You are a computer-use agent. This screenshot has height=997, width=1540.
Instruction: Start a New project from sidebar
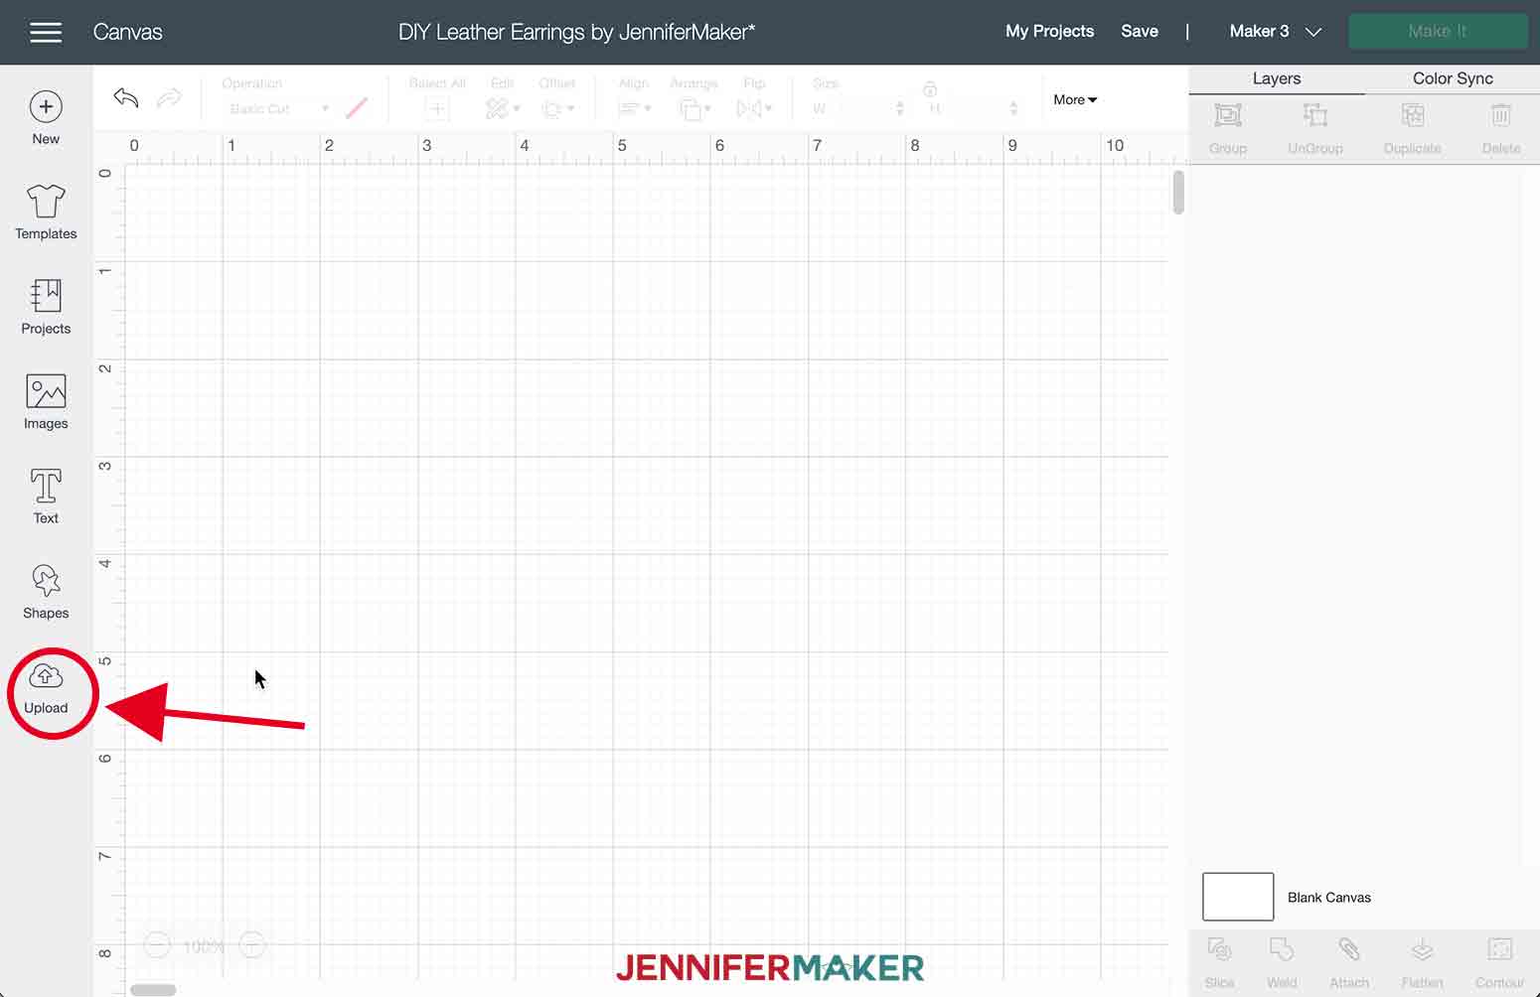tap(46, 118)
